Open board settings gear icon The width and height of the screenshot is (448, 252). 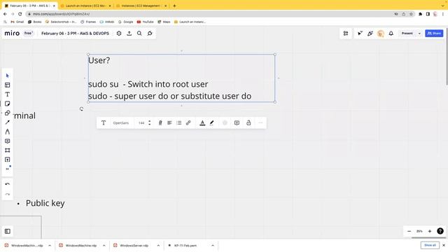119,34
